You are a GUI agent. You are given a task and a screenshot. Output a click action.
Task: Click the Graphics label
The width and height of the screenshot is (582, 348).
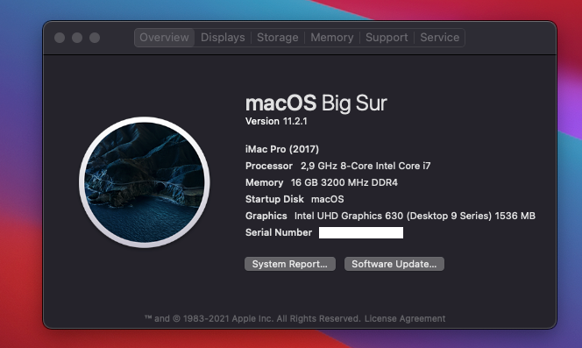tap(266, 216)
